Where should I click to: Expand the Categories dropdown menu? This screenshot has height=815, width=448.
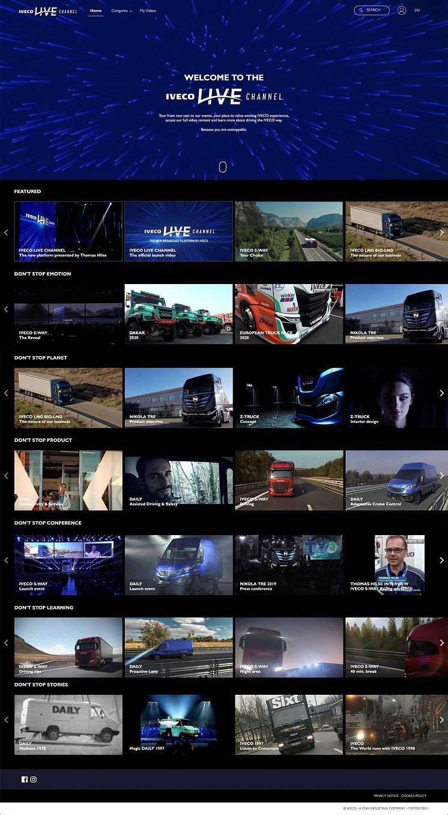(121, 11)
